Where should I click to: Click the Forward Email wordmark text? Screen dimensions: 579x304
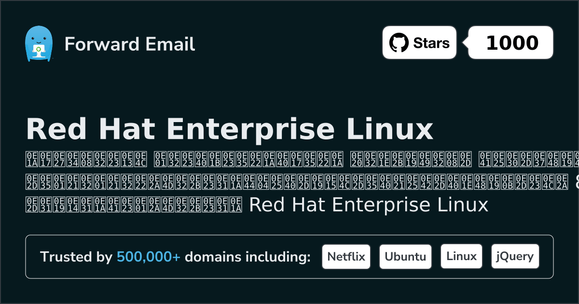click(x=129, y=44)
